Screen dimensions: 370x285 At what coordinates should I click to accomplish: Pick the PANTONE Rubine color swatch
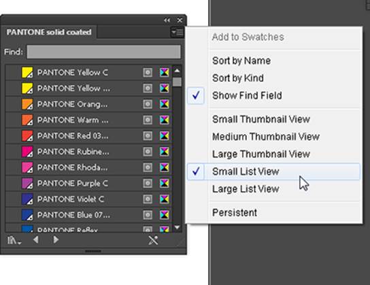tap(27, 152)
